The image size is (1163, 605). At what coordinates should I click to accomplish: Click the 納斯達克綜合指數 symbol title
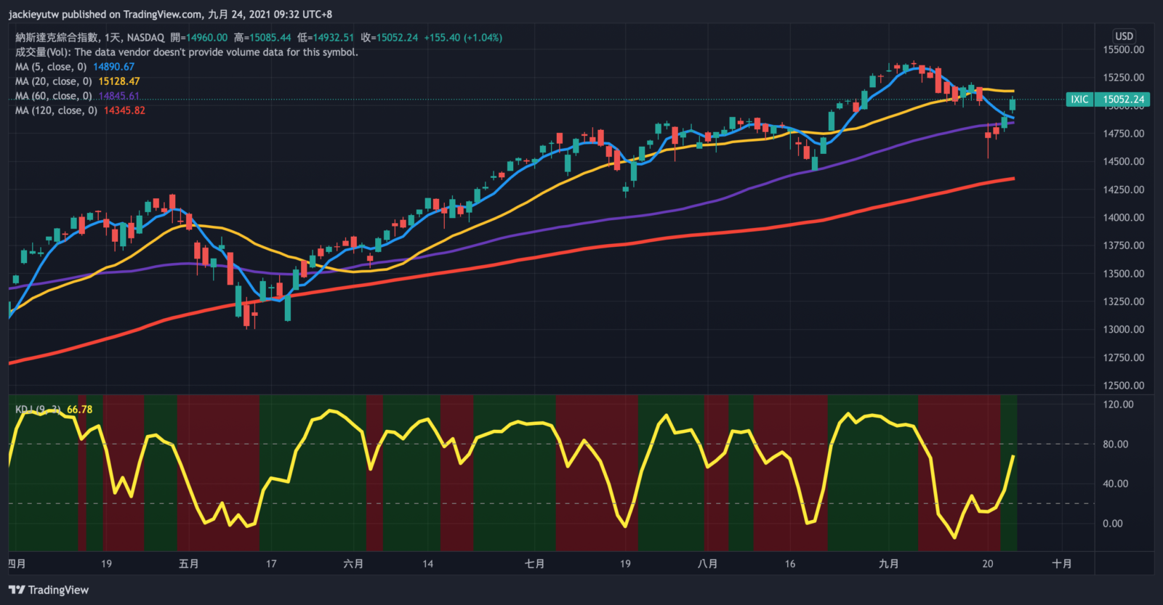[57, 38]
